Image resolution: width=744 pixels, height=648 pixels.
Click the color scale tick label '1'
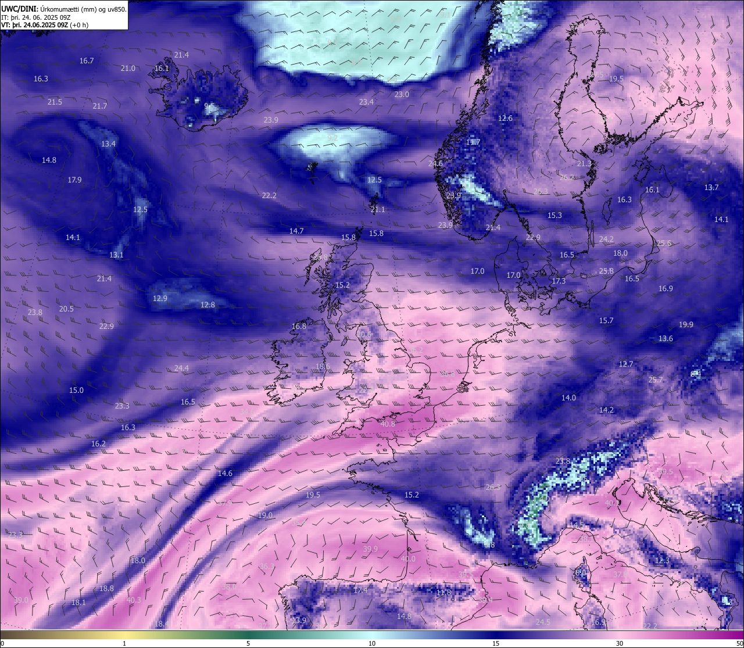[124, 643]
